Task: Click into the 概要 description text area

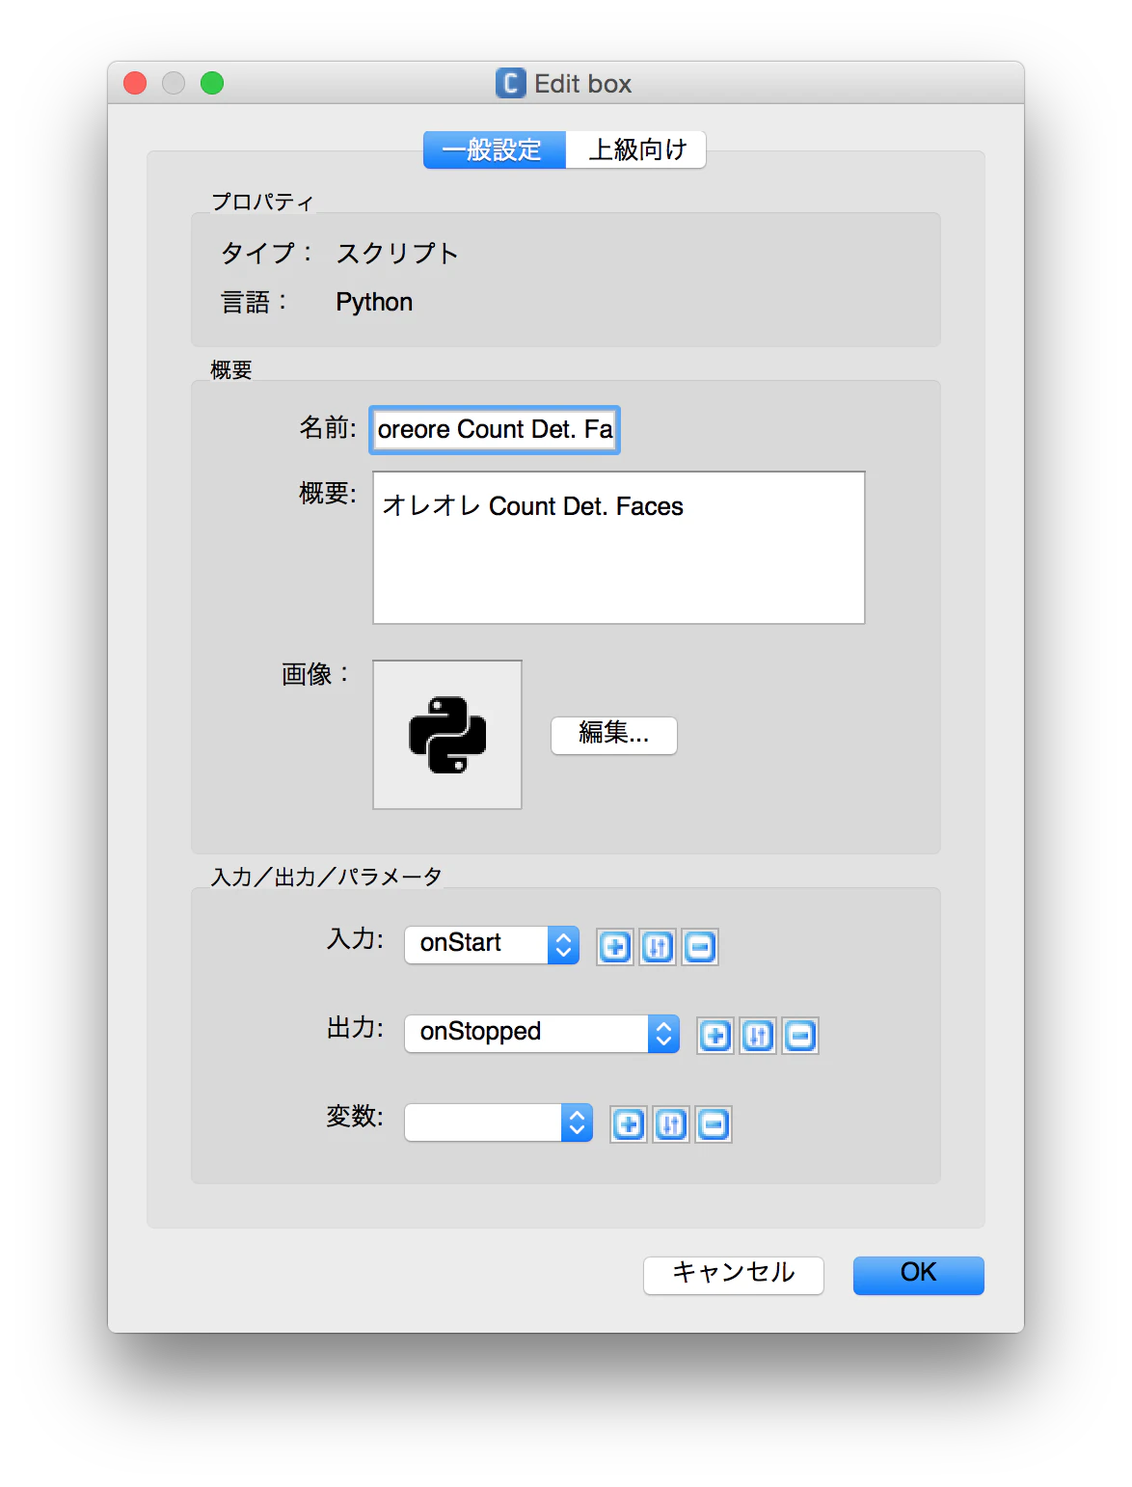Action: (619, 548)
